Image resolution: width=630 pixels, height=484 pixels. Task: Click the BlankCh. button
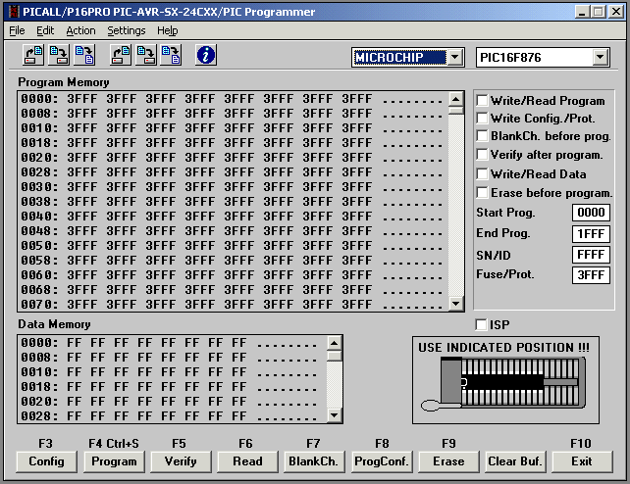tap(314, 461)
